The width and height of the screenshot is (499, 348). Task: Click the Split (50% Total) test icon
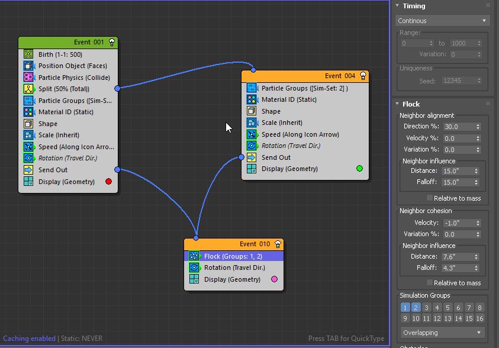(28, 89)
